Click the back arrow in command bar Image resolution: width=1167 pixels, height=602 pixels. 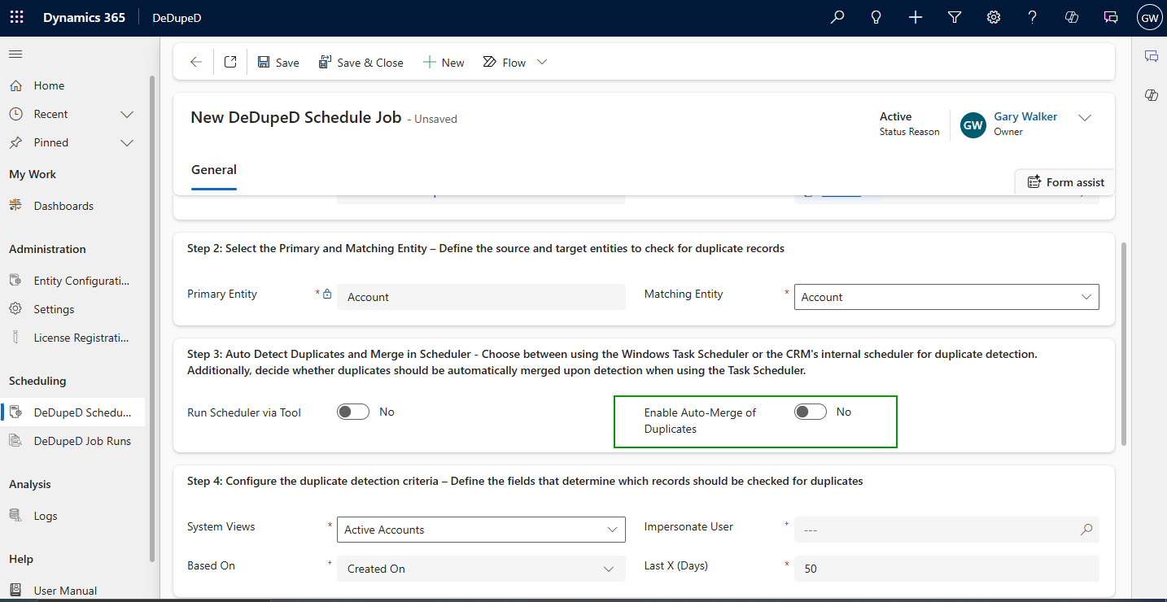(195, 62)
